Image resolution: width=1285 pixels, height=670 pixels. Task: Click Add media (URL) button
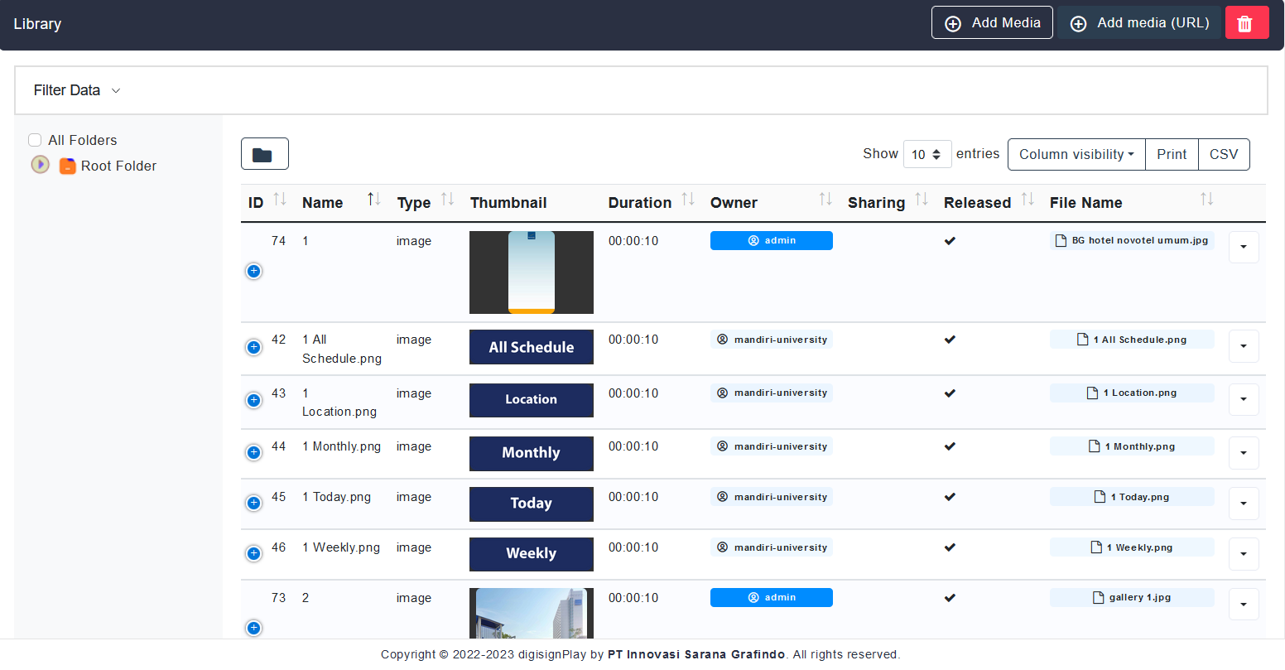(1138, 23)
